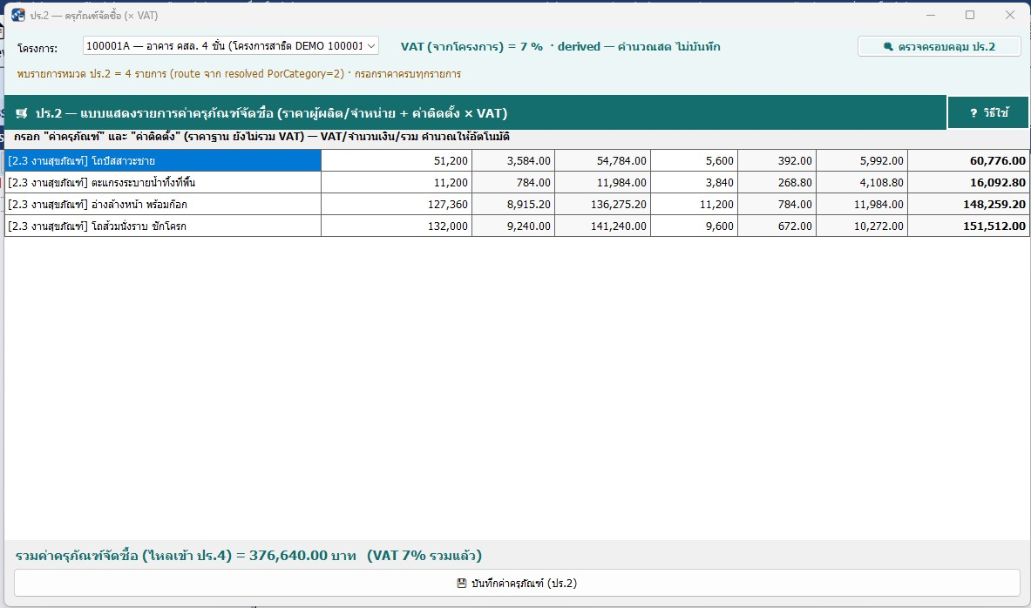
Task: Click the app icon in title bar
Action: pyautogui.click(x=17, y=15)
